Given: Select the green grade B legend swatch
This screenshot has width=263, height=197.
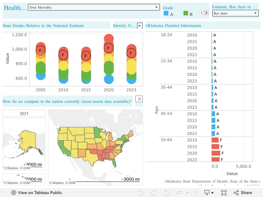Looking at the screenshot, I should 186,13.
